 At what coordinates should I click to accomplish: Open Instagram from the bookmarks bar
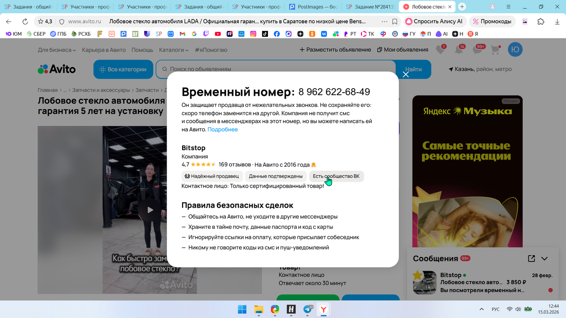253,33
